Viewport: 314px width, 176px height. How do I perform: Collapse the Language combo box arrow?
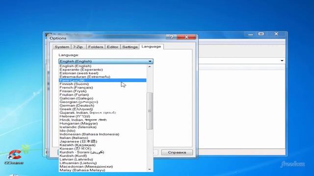click(x=150, y=61)
